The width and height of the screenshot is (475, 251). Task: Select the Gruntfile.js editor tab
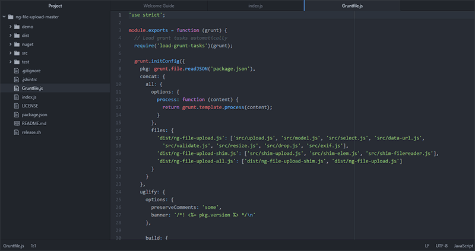point(352,6)
